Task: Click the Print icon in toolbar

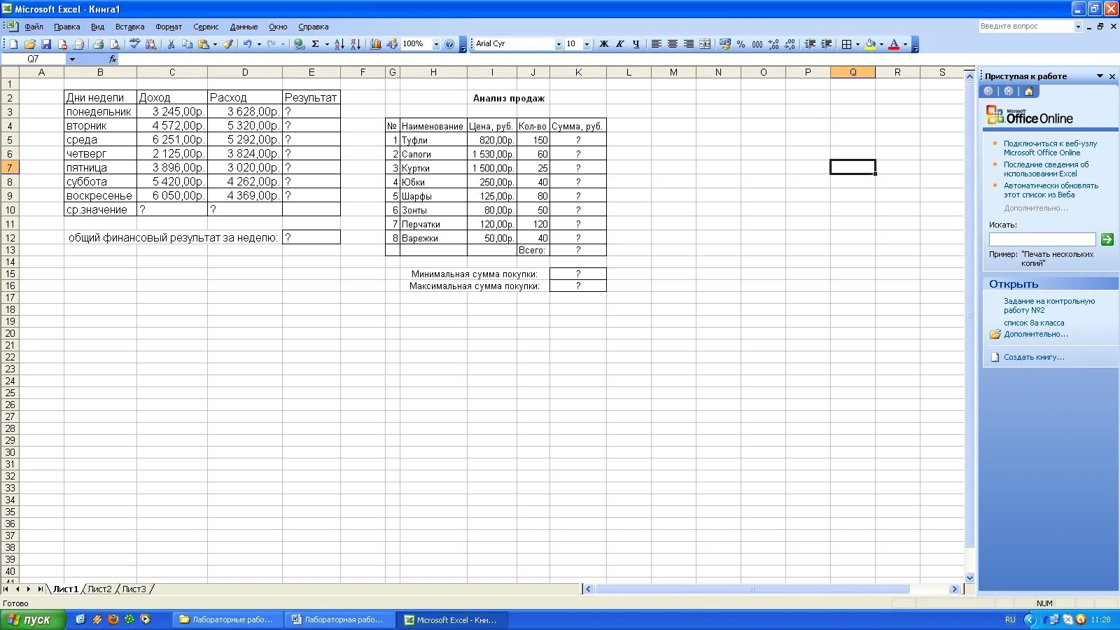Action: pyautogui.click(x=99, y=44)
